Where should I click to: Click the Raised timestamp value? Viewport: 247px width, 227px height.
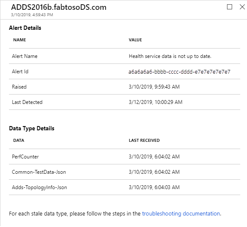point(154,87)
